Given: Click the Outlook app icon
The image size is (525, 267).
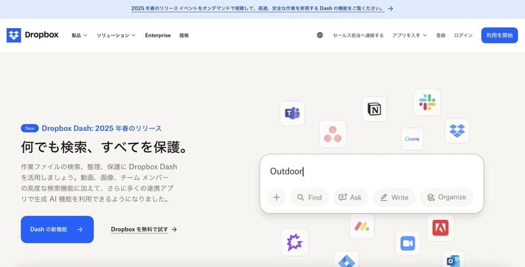Looking at the screenshot, I should [453, 259].
